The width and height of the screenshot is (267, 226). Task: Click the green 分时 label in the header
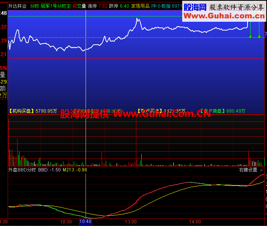click(34, 6)
